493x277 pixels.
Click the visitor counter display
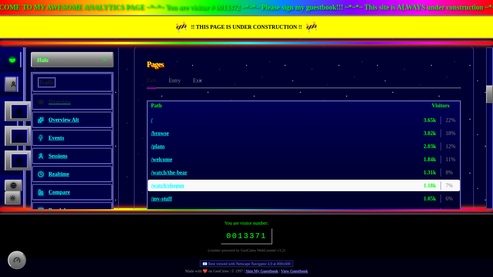point(246,235)
